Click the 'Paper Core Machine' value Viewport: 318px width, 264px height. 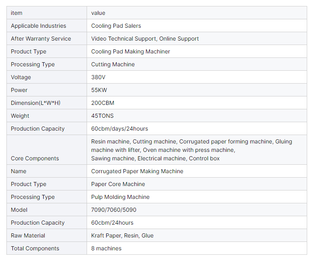click(x=118, y=184)
